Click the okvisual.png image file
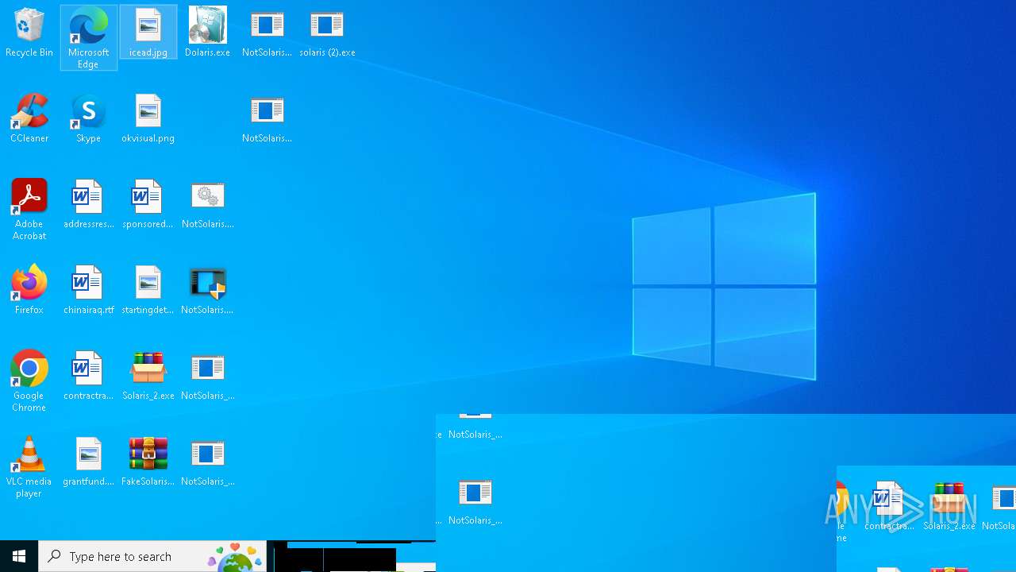This screenshot has width=1016, height=572. [x=148, y=119]
